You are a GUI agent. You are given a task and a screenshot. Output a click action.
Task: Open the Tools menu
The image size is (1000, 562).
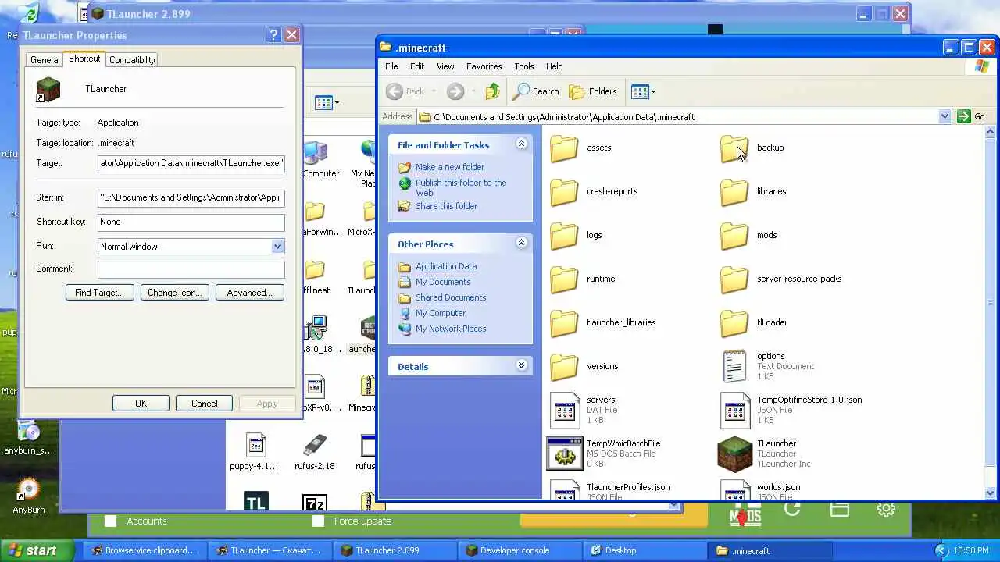pos(523,66)
